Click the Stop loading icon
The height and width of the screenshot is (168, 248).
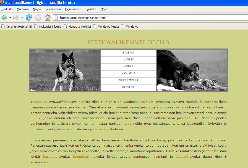coord(38,18)
